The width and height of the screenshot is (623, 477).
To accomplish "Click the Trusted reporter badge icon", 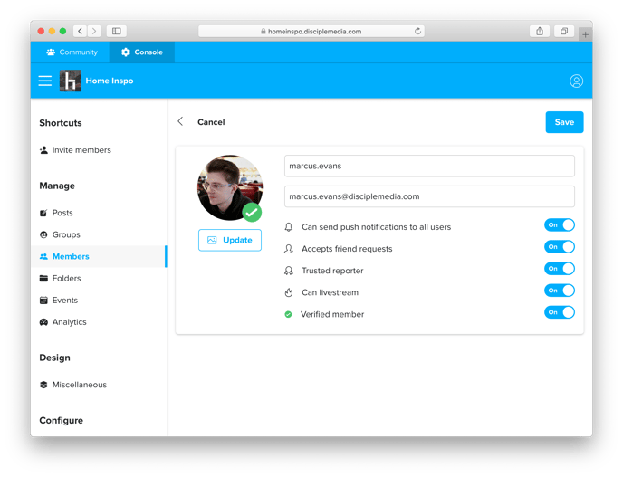I will pos(289,271).
